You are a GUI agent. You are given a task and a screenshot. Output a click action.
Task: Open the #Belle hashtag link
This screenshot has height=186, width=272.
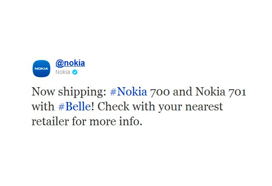point(75,107)
